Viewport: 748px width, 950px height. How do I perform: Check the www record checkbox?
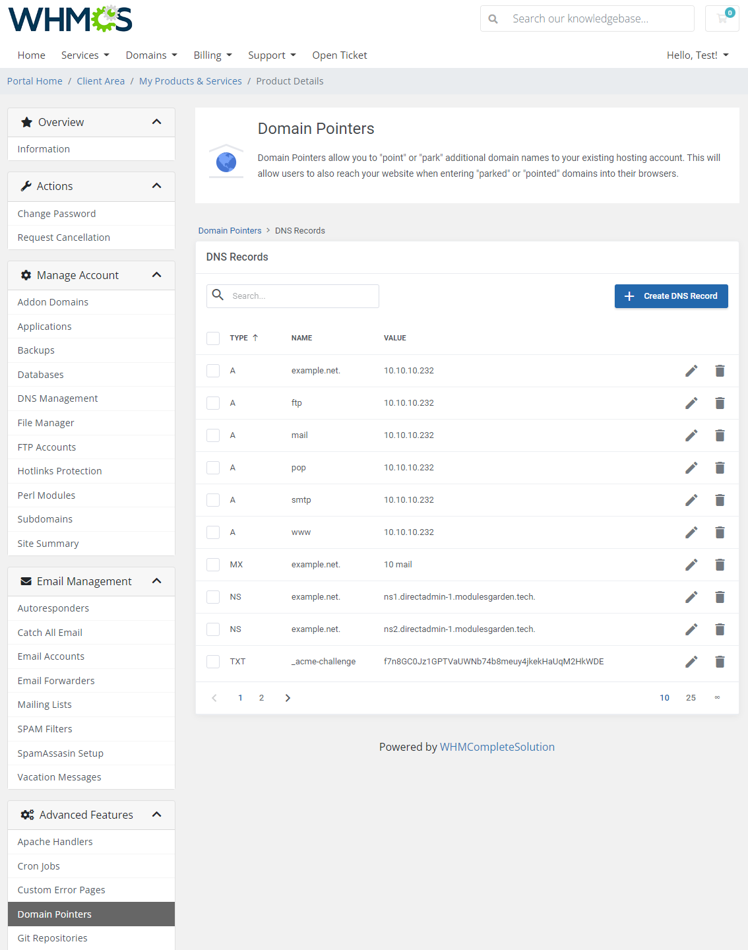point(213,532)
